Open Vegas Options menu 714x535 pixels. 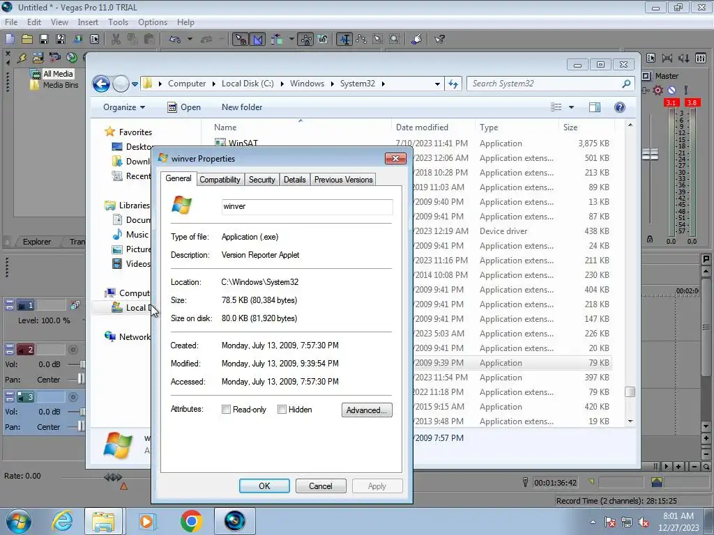153,22
